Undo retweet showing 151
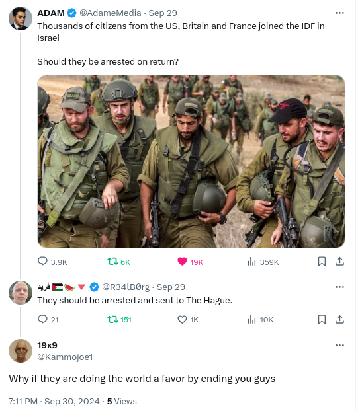 [x=112, y=320]
